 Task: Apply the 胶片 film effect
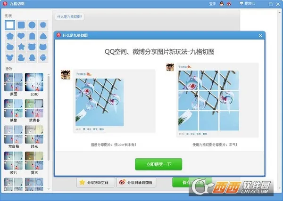[14, 163]
